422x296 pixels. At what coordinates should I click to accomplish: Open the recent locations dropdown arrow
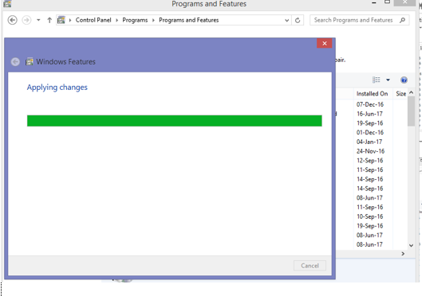(38, 20)
